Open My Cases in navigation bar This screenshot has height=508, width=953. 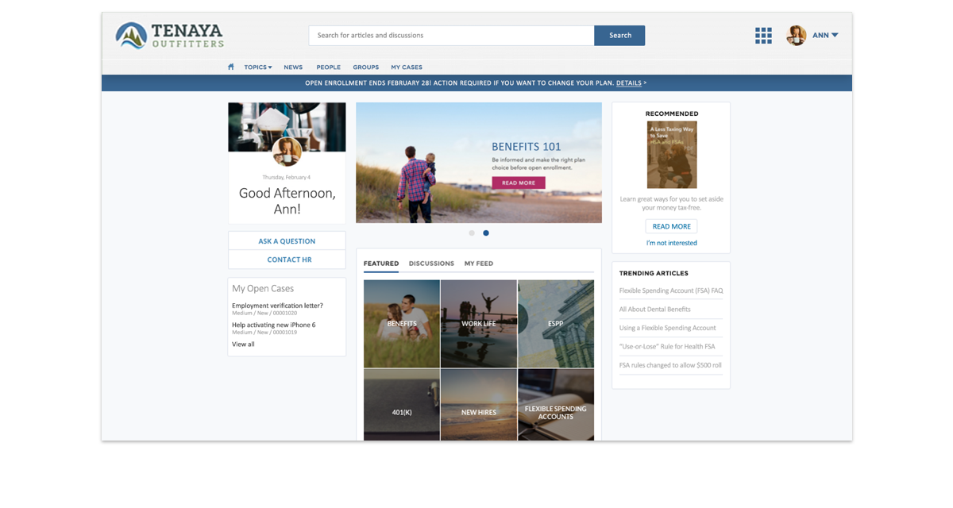click(407, 67)
